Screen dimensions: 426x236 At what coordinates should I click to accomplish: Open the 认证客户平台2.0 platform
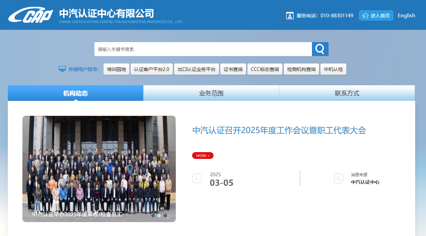[x=151, y=69]
